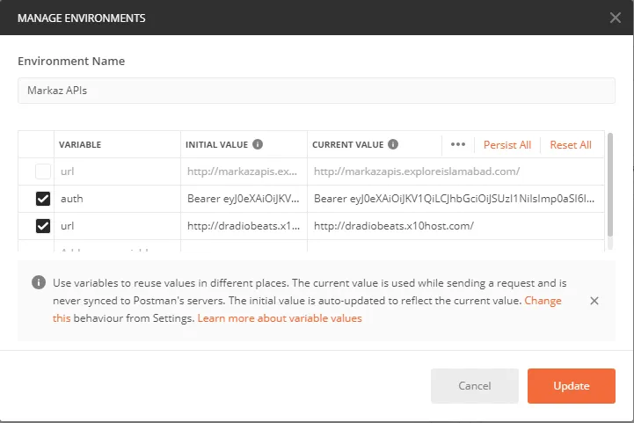This screenshot has height=423, width=634.
Task: Open Learn more about variable values link
Action: pos(280,318)
